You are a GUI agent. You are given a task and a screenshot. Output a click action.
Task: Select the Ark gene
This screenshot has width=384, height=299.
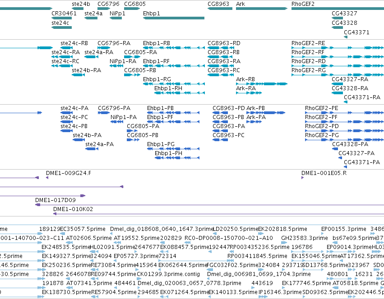pyautogui.click(x=262, y=9)
